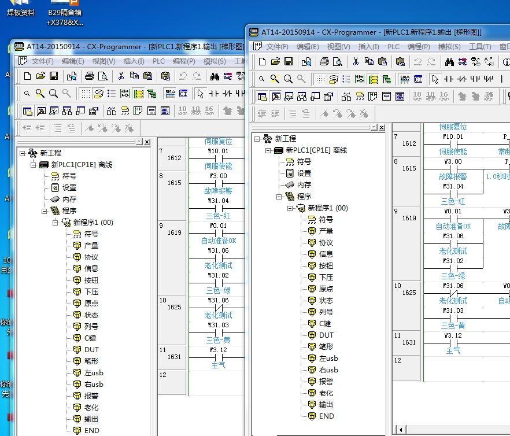This screenshot has width=510, height=436.
Task: Cut with scissors icon in right window
Action: pyautogui.click(x=356, y=61)
